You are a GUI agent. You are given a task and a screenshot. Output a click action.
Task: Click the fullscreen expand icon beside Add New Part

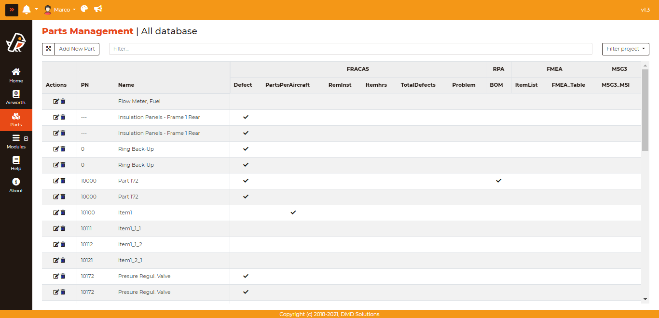pos(48,49)
